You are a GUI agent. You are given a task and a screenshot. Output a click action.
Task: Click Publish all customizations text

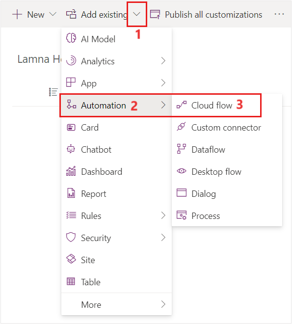click(213, 15)
